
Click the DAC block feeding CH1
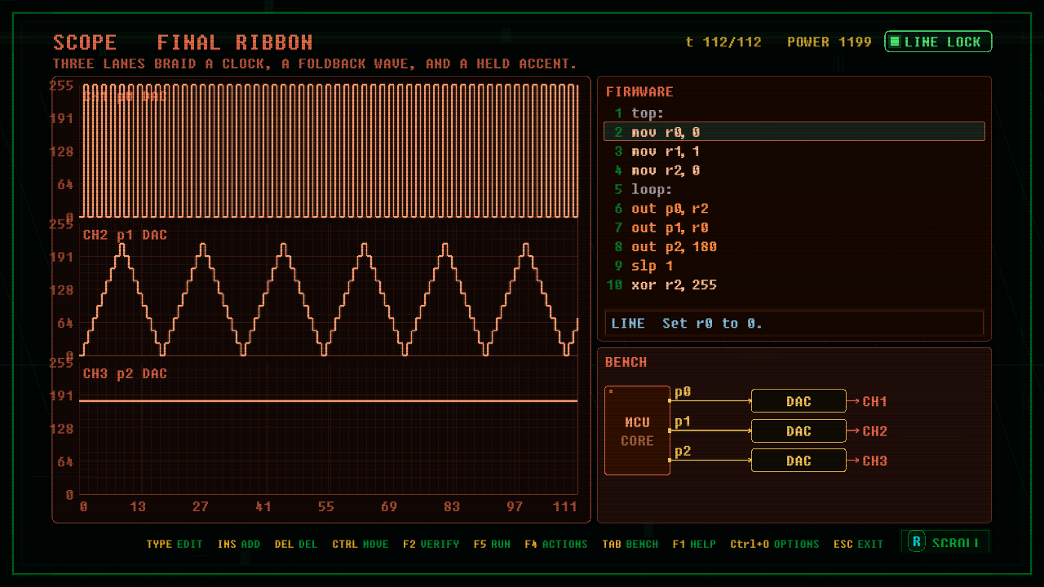tap(798, 401)
